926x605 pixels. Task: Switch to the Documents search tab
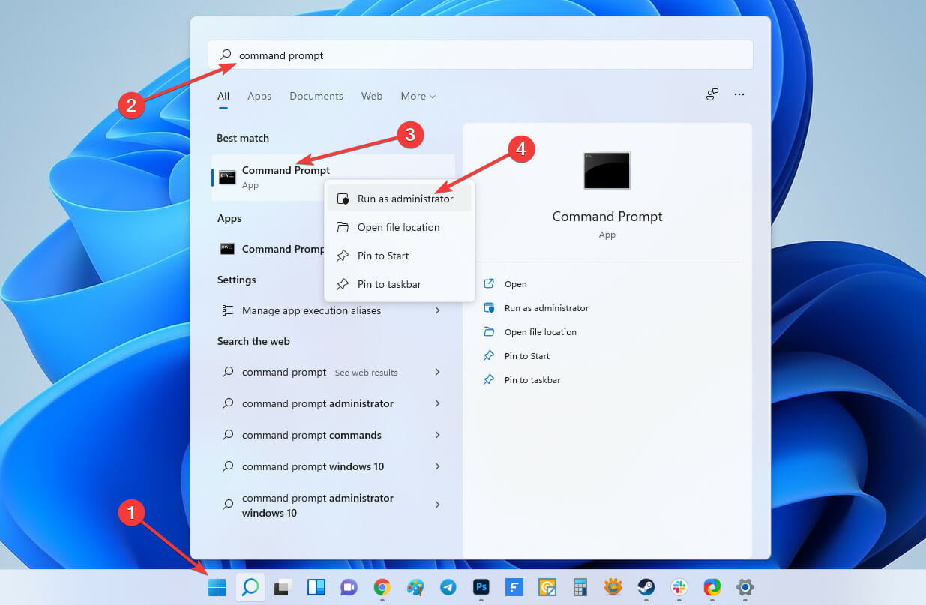click(x=316, y=96)
